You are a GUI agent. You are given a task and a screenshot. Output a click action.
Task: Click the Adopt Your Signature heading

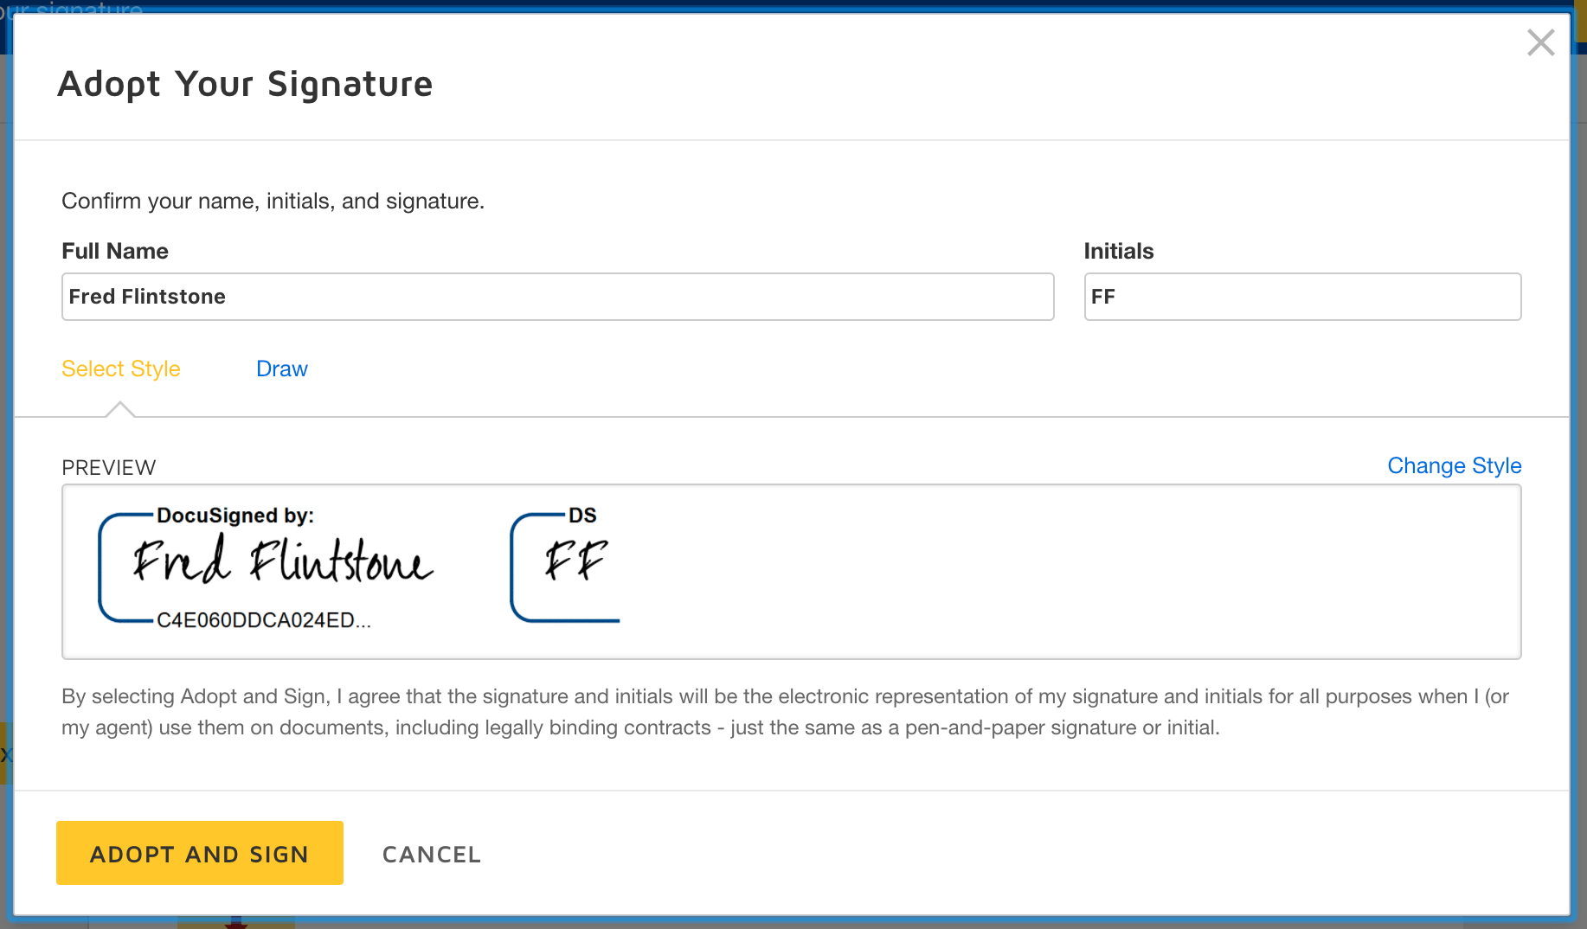pos(245,84)
